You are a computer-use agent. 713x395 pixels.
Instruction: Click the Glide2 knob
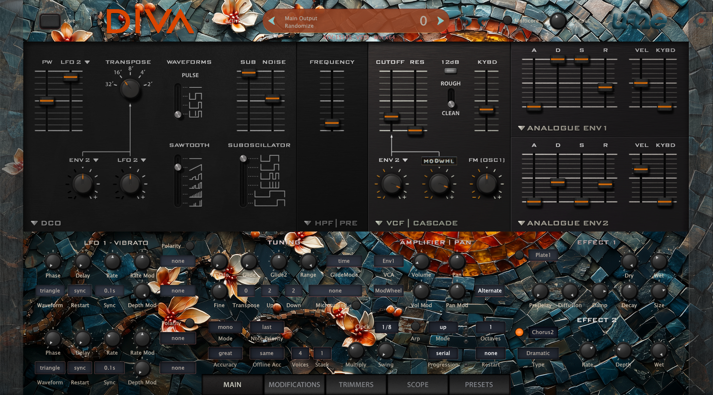[279, 262]
